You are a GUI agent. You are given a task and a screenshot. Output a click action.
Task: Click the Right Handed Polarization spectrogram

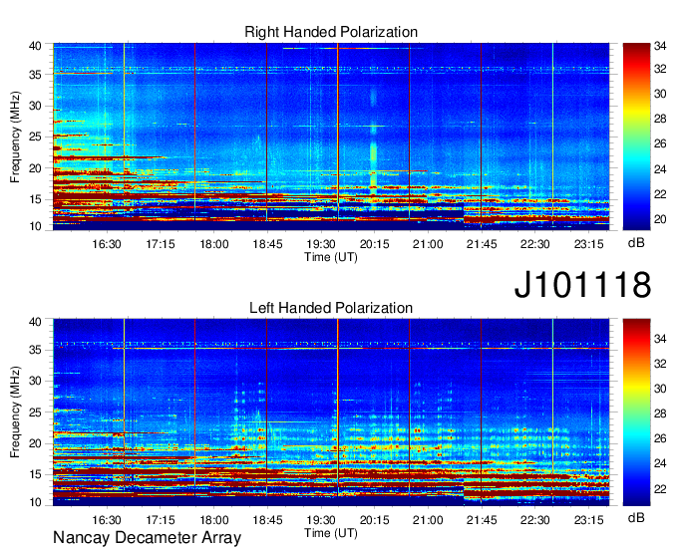coord(331,137)
